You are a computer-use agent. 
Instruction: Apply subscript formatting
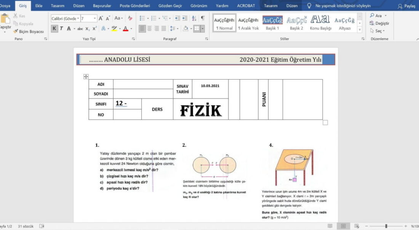88,29
